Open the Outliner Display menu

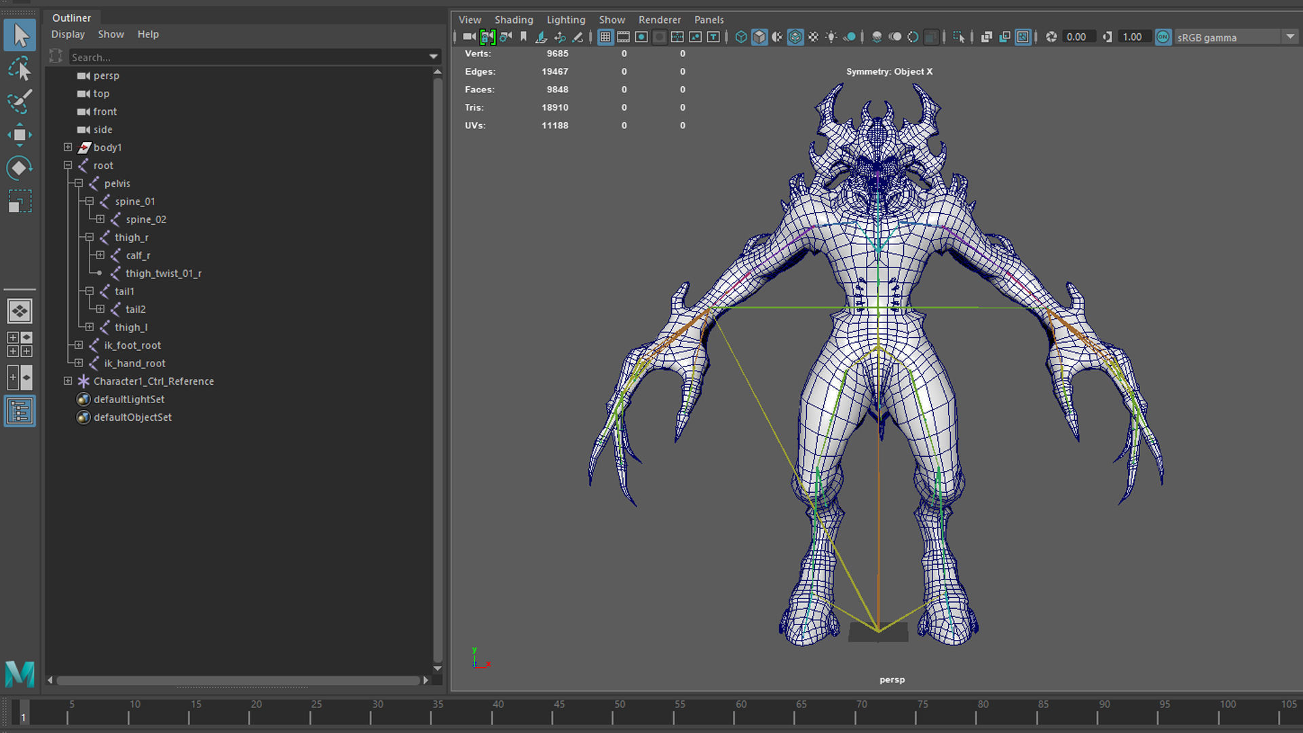point(68,34)
